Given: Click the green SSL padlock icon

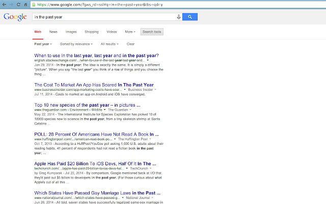Looking at the screenshot, I should [34, 4].
